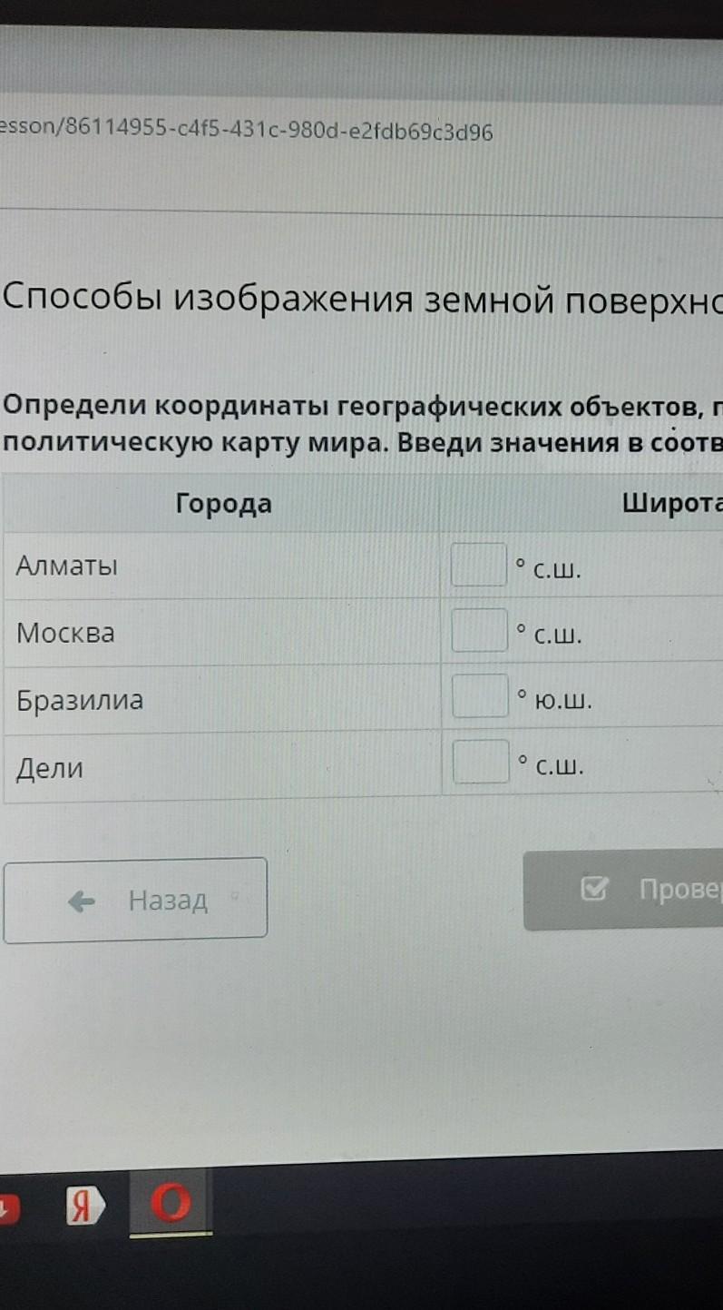Select the Алматы city cell

67,566
